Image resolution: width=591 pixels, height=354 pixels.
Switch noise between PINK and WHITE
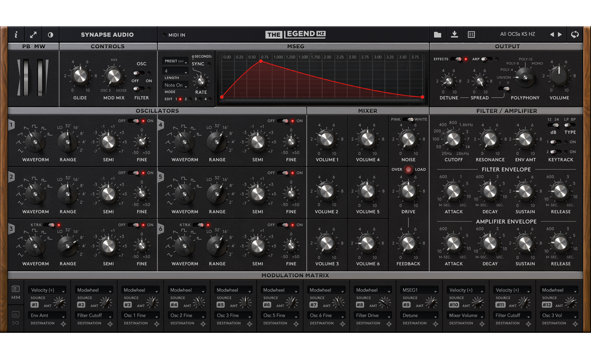(x=408, y=119)
